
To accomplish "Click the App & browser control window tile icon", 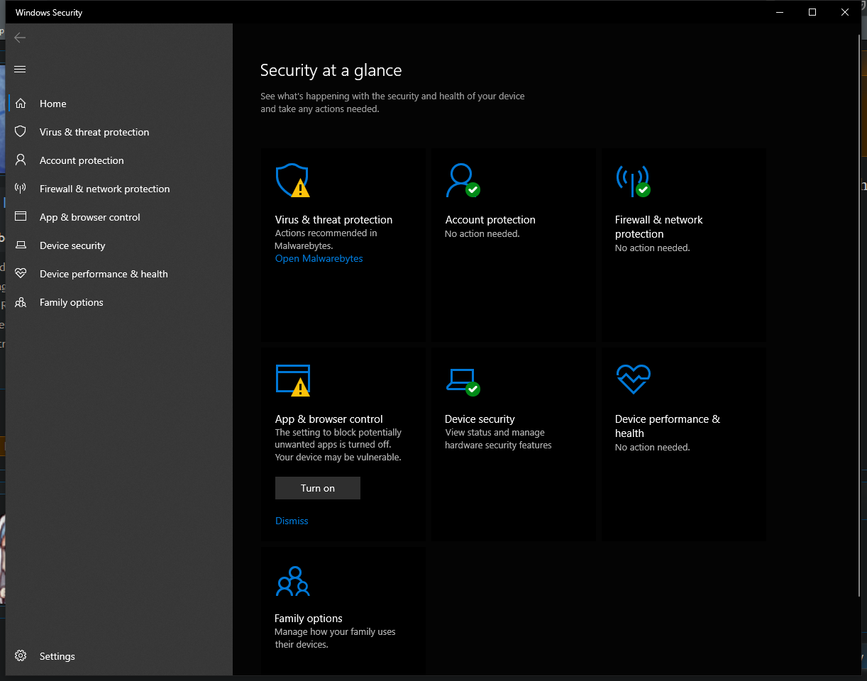I will [292, 380].
